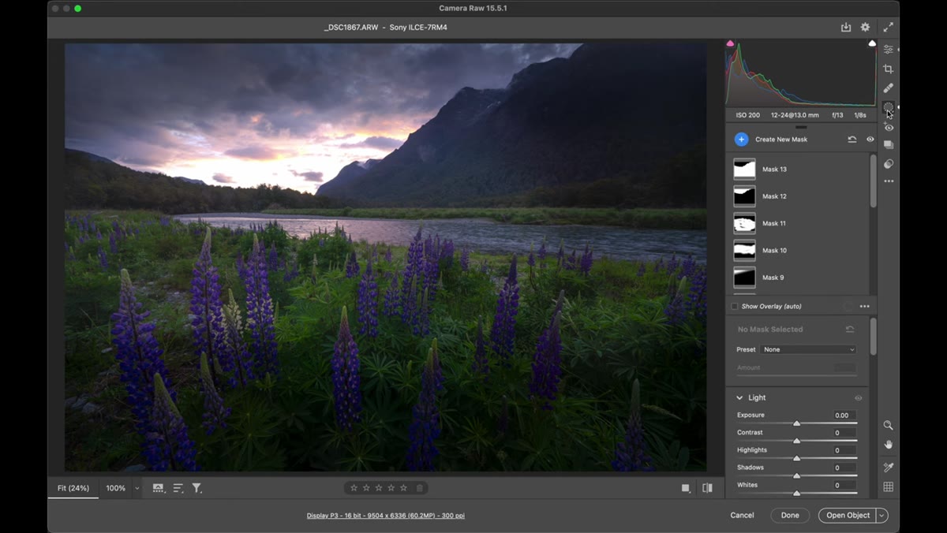The width and height of the screenshot is (947, 533).
Task: Select the Zoom magnifier tool
Action: (x=889, y=425)
